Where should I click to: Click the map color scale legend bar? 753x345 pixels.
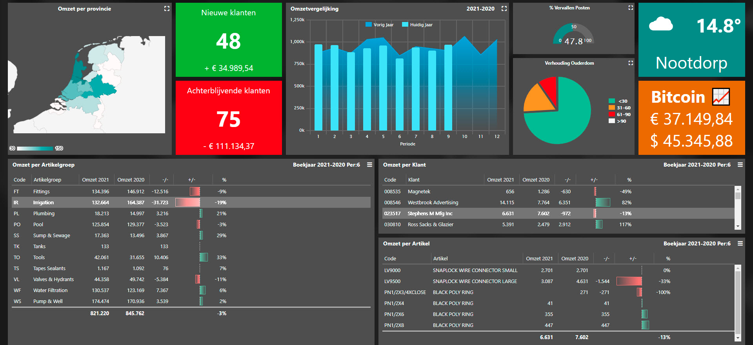click(35, 149)
